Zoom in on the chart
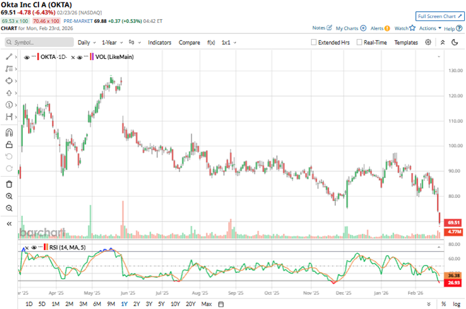The width and height of the screenshot is (466, 309). [x=9, y=196]
